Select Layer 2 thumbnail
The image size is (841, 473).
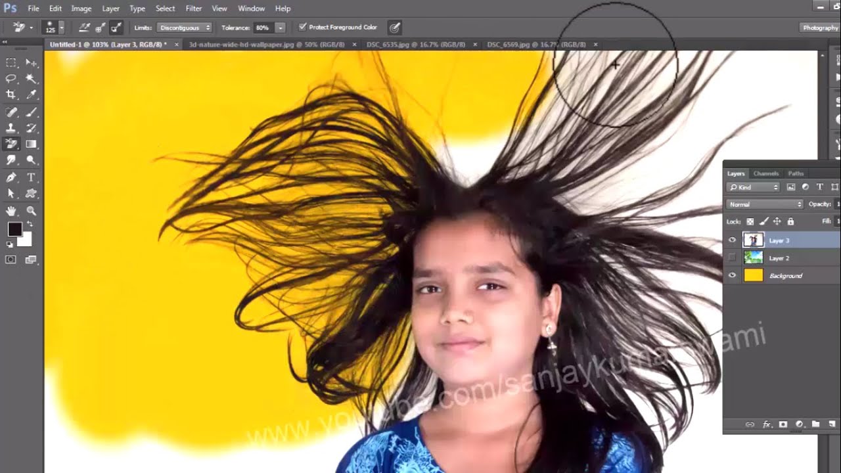point(754,258)
